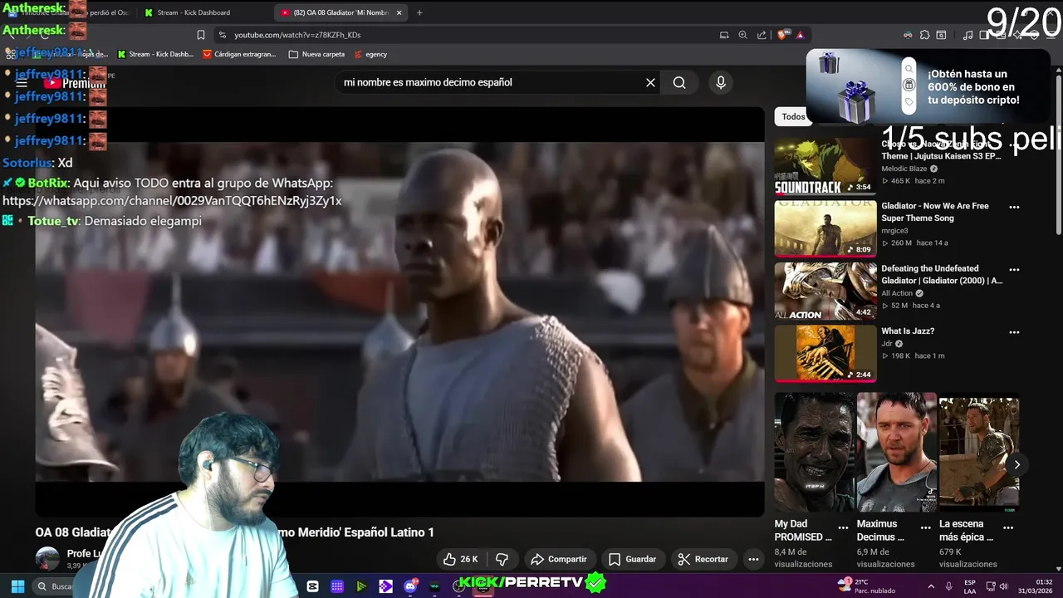
Task: Open the browser new tab plus button
Action: pyautogui.click(x=419, y=12)
